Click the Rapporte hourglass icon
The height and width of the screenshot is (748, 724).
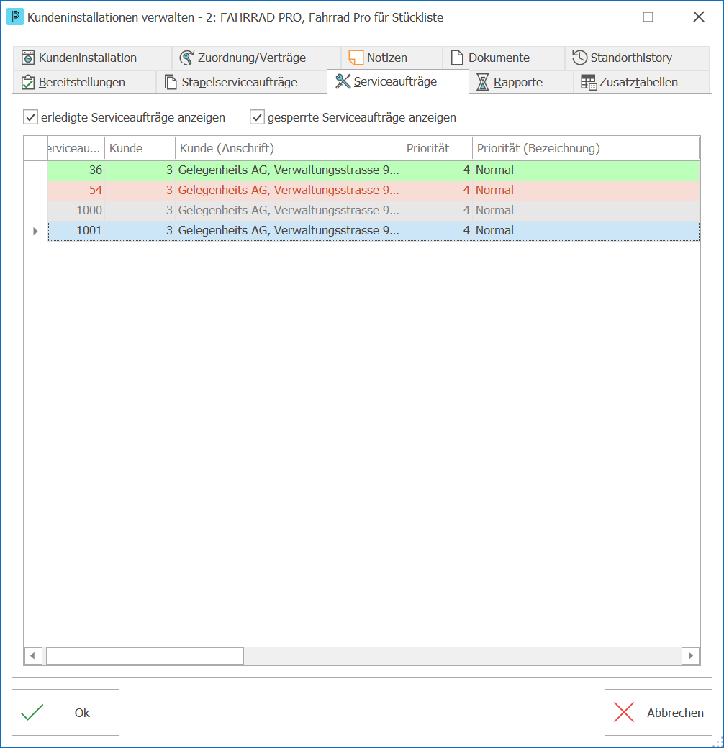pos(483,82)
